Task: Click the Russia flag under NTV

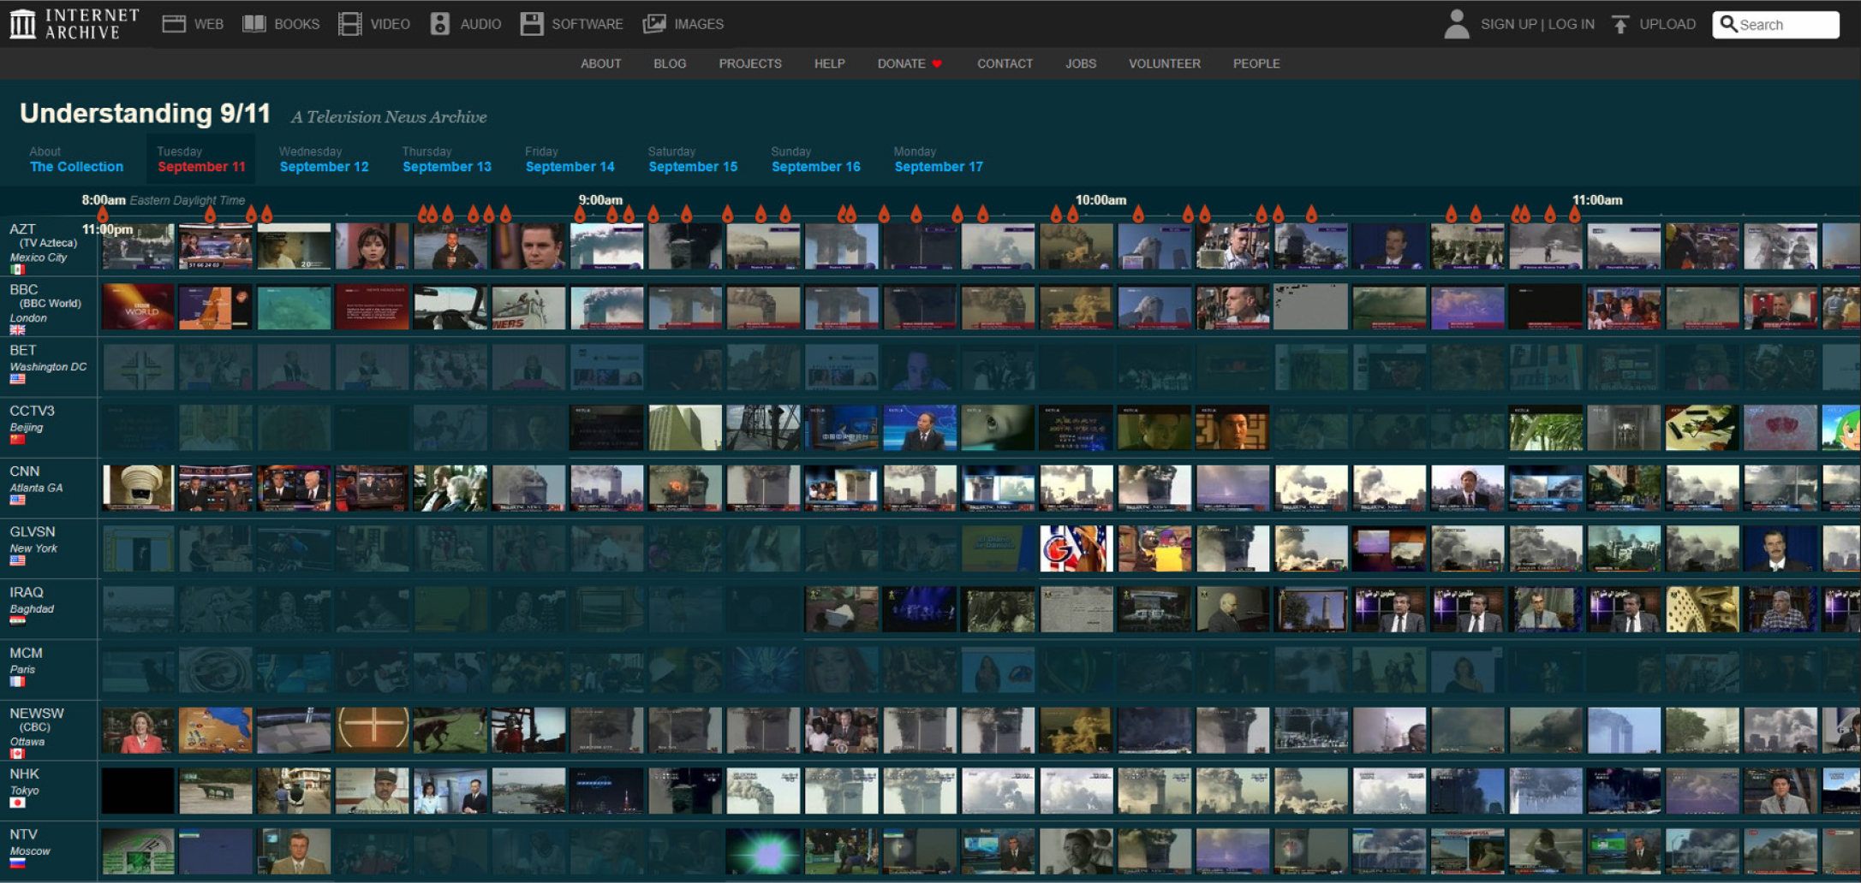Action: pyautogui.click(x=17, y=863)
